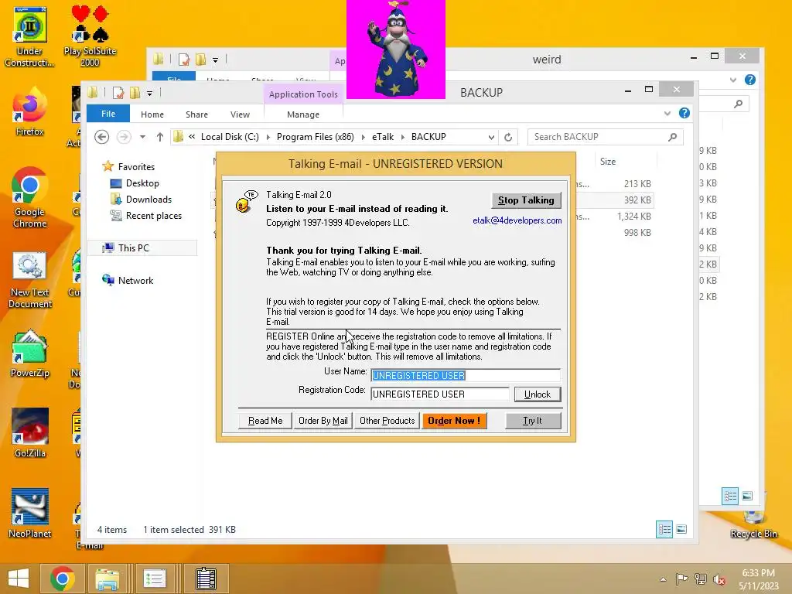This screenshot has height=594, width=792.
Task: Open Customize Quick Access Toolbar dropdown in weird window
Action: pyautogui.click(x=215, y=60)
